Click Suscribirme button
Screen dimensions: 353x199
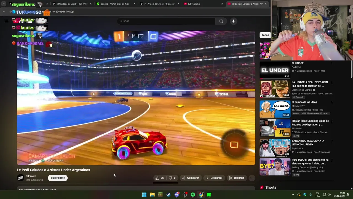(58, 178)
